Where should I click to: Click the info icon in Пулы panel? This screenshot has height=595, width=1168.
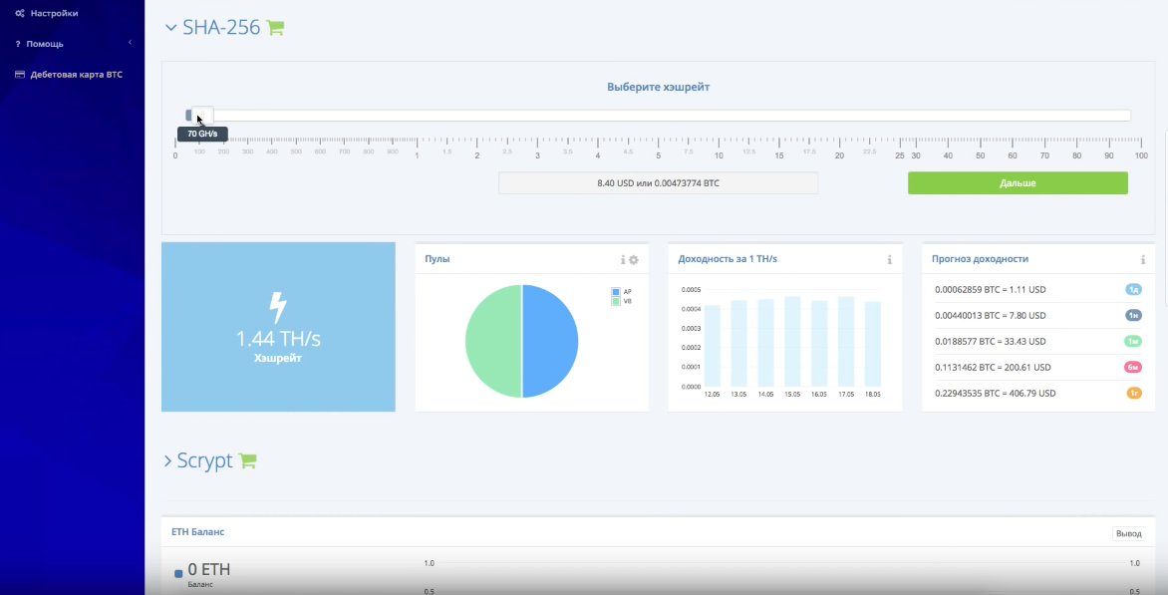(x=623, y=260)
